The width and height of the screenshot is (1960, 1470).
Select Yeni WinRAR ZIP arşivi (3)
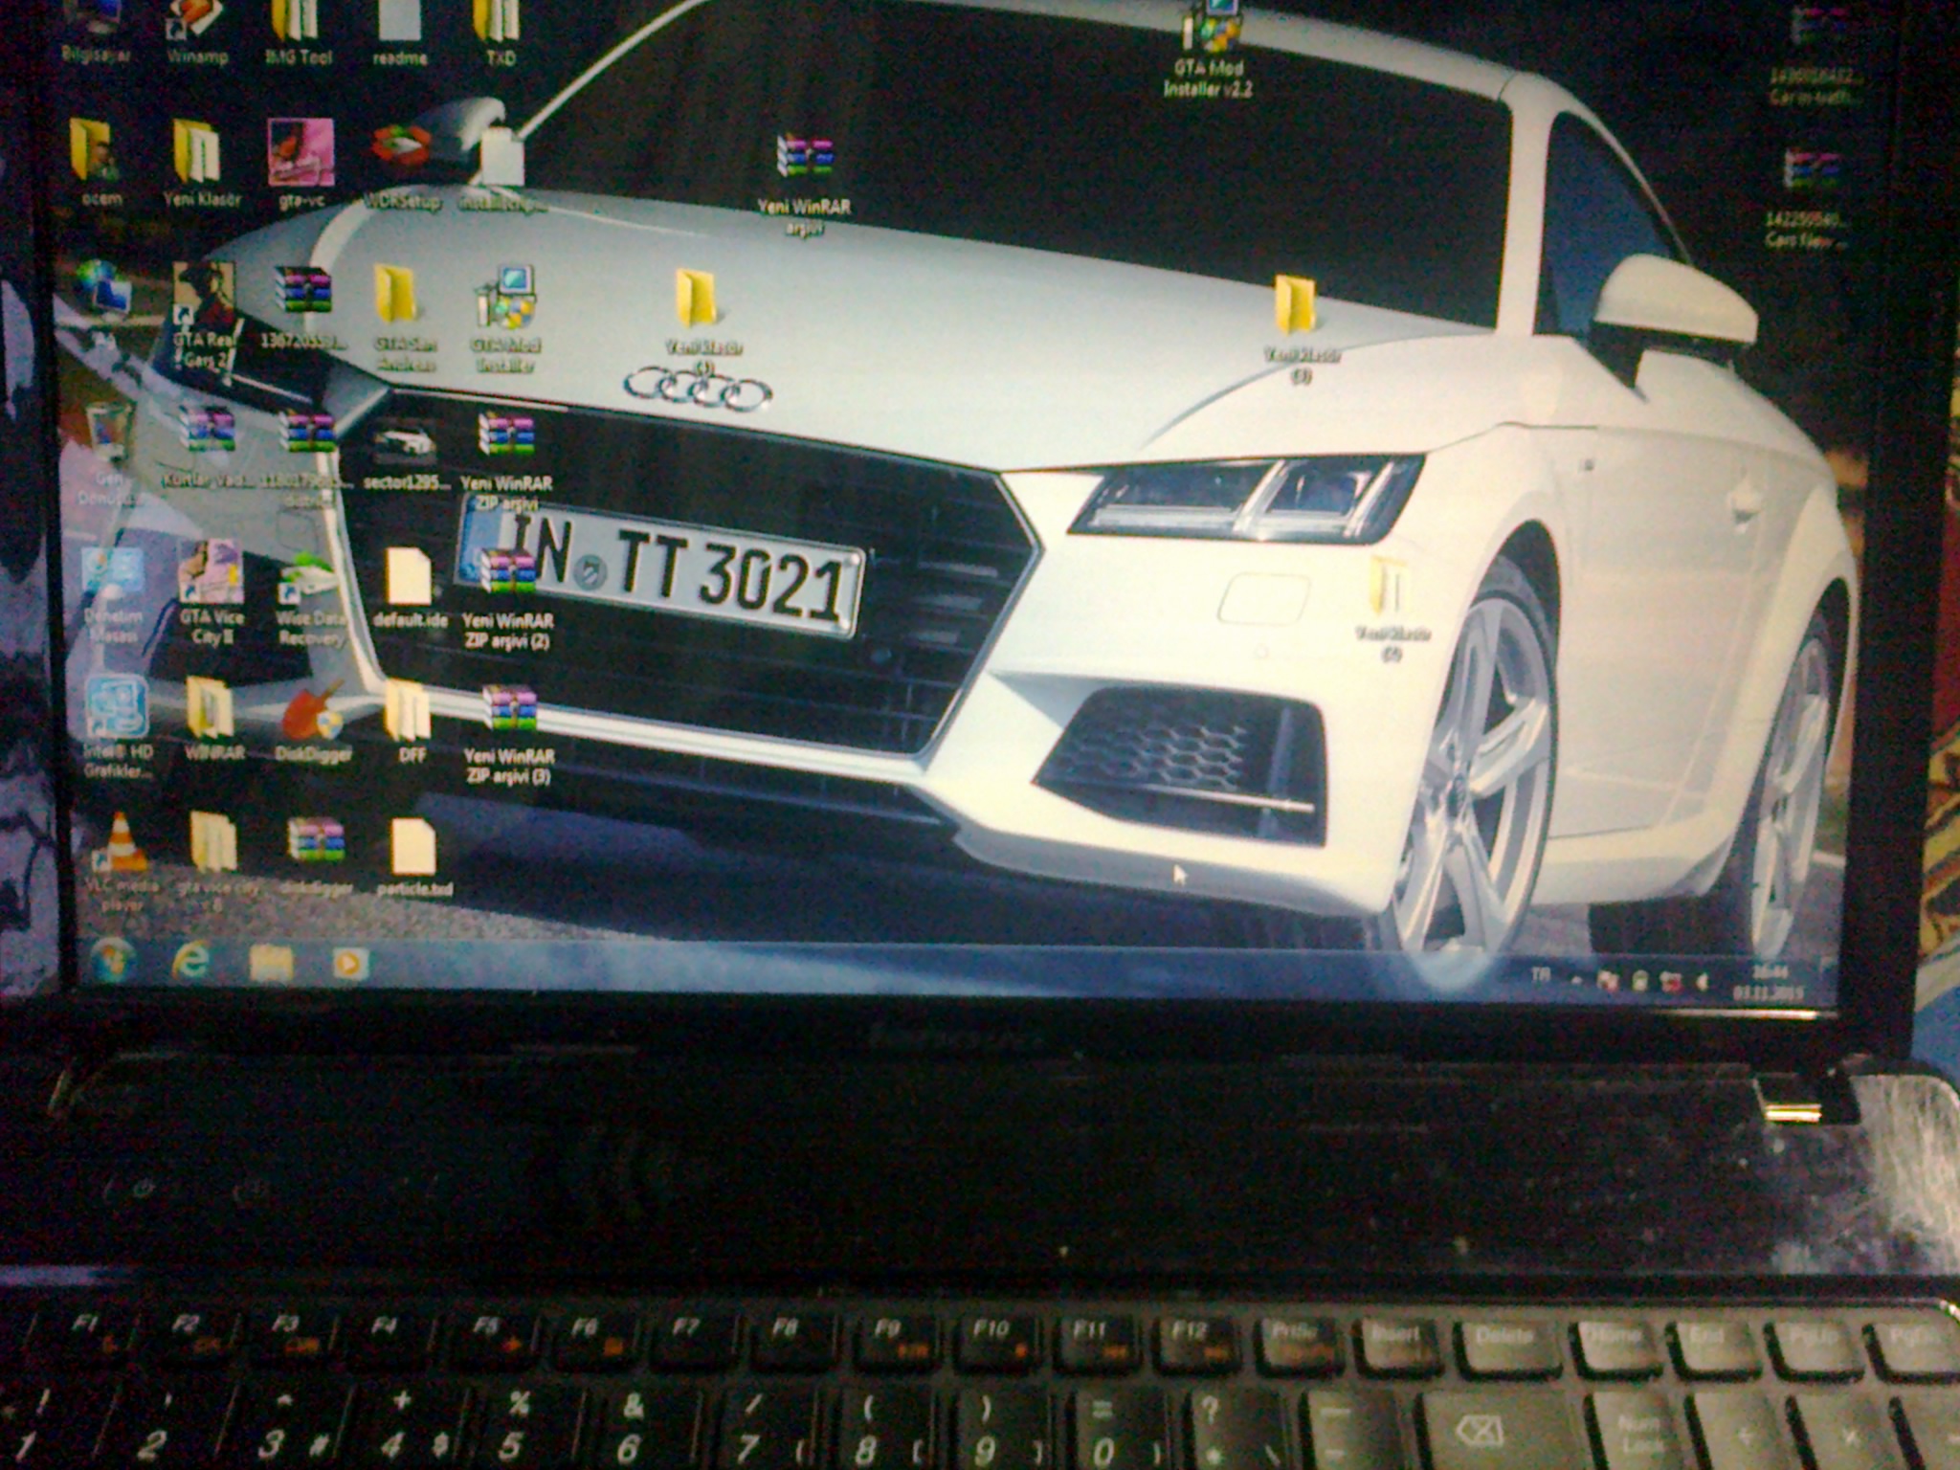click(x=509, y=735)
